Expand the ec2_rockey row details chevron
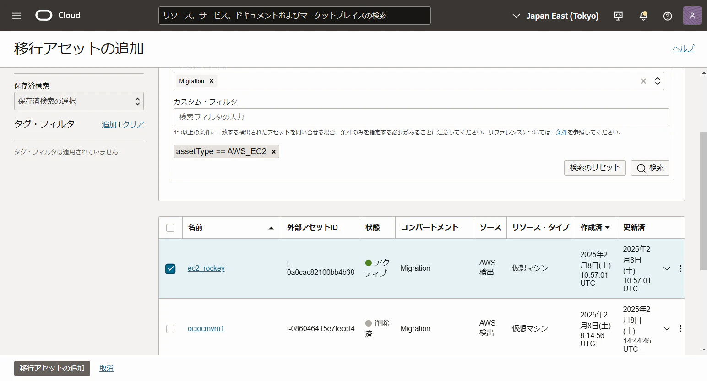The height and width of the screenshot is (381, 707). point(667,268)
